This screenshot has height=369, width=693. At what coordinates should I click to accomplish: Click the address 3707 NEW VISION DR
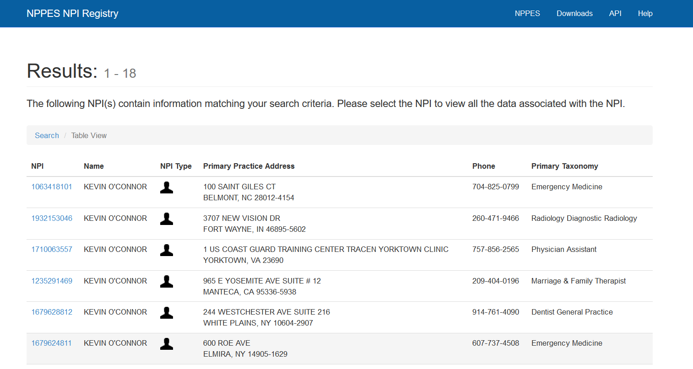point(242,218)
